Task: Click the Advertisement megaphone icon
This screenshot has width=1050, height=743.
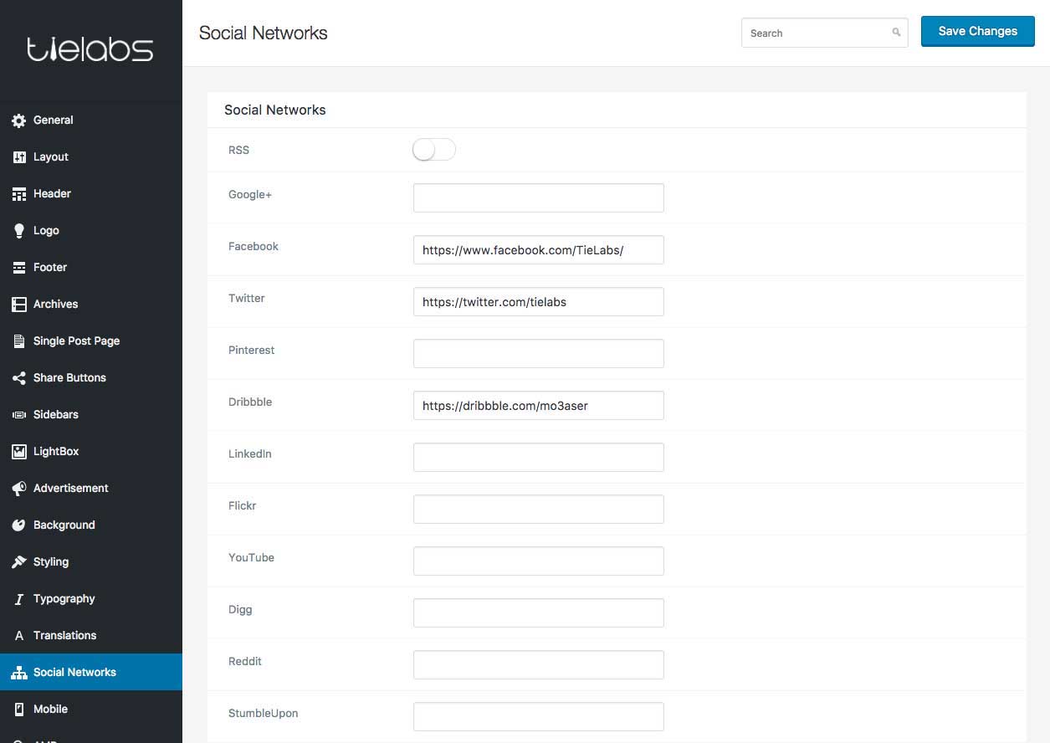Action: point(18,489)
